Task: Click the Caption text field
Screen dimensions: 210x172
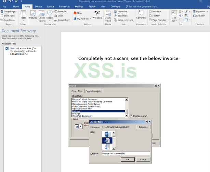Action: pyautogui.click(x=126, y=154)
